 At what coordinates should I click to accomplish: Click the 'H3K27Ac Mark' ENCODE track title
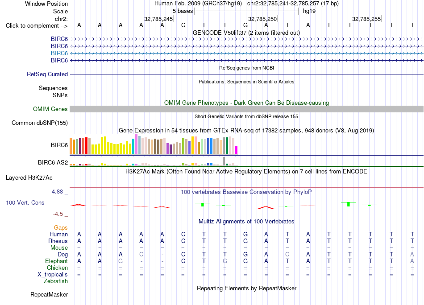pos(246,172)
